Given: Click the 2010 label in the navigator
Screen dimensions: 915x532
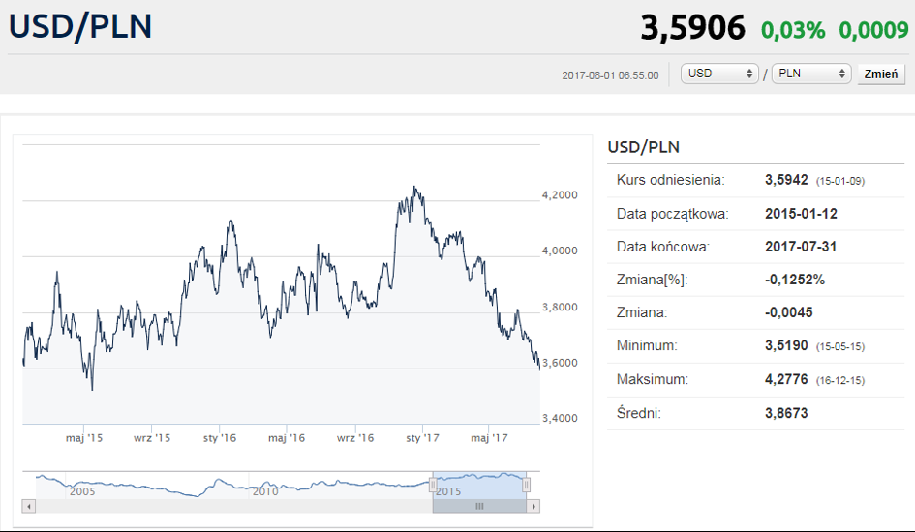Looking at the screenshot, I should pyautogui.click(x=265, y=491).
